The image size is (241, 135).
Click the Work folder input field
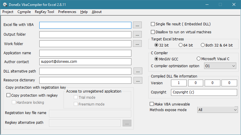[85, 44]
